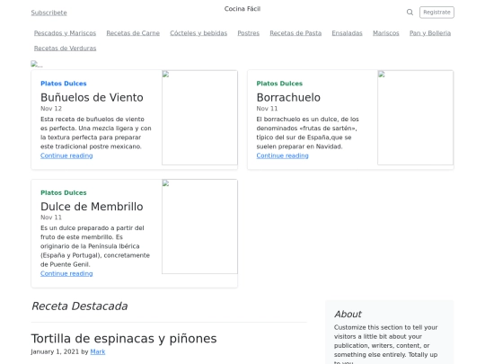The image size is (485, 364).
Task: Open the Borrachuelo thumbnail image
Action: tap(416, 118)
